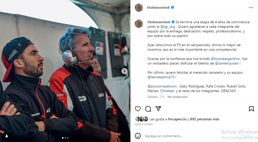Share the post using paper plane icon
The width and height of the screenshot is (258, 142).
click(158, 109)
